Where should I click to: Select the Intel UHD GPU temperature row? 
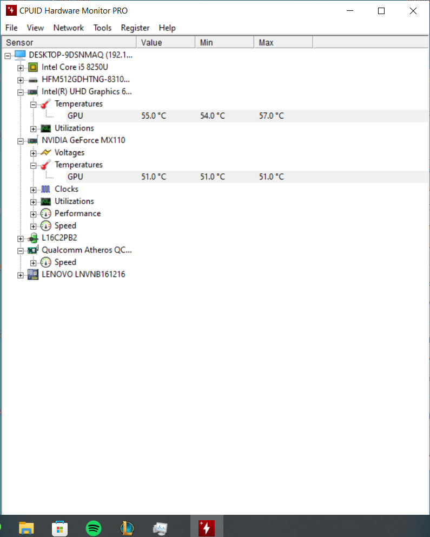tap(247, 116)
